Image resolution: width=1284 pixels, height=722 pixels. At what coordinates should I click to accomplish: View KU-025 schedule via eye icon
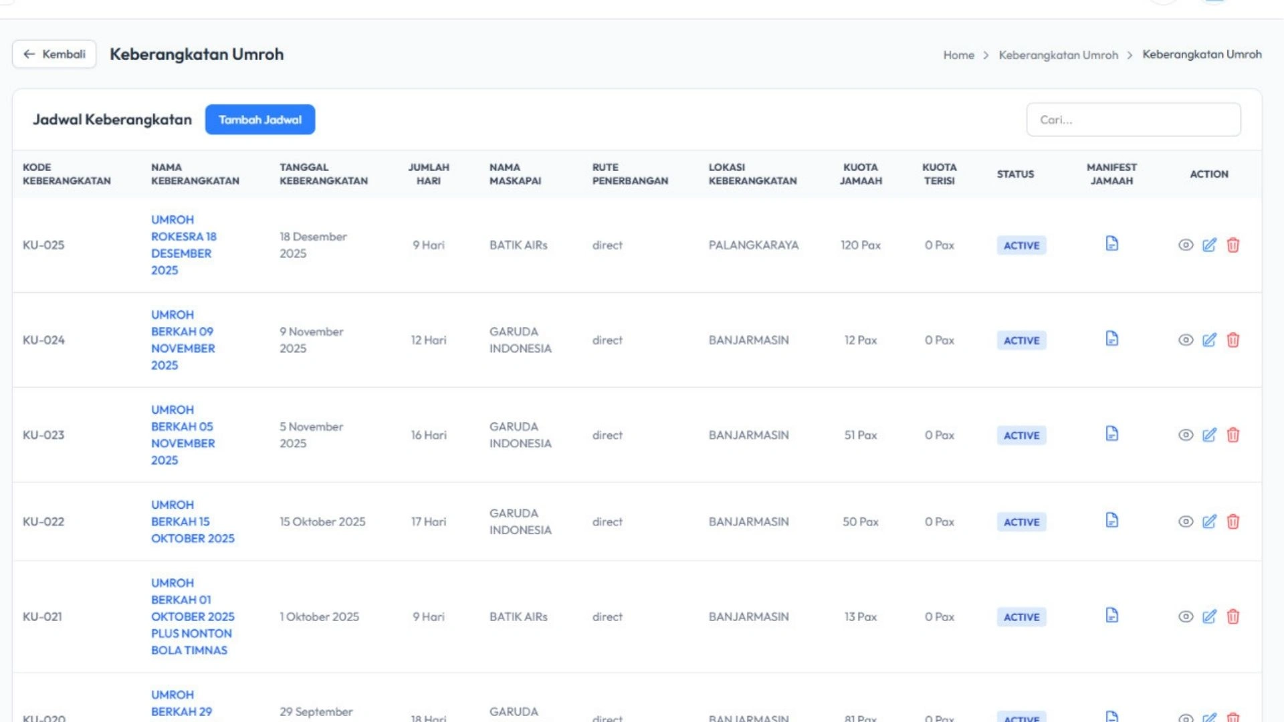[1185, 245]
